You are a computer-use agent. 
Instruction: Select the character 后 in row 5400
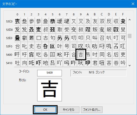click(116, 55)
